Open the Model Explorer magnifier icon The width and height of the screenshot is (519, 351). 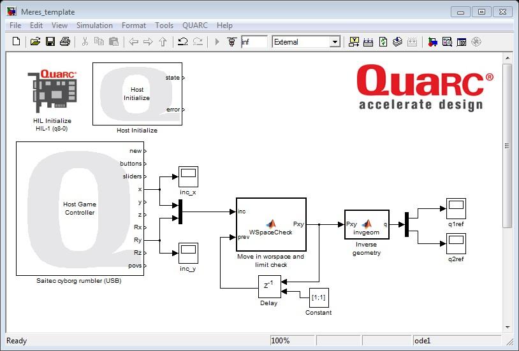pos(447,41)
